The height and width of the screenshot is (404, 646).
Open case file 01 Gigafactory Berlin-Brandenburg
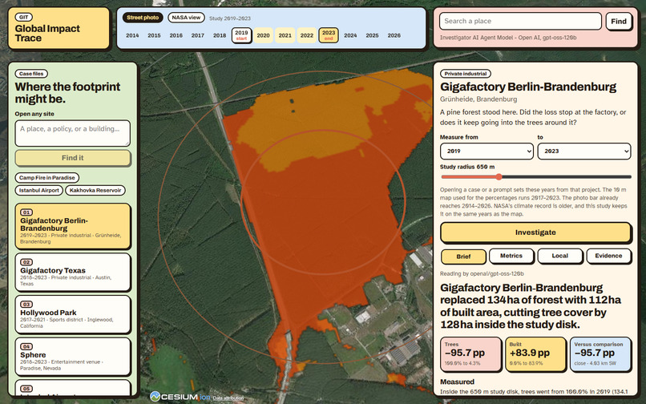click(73, 226)
